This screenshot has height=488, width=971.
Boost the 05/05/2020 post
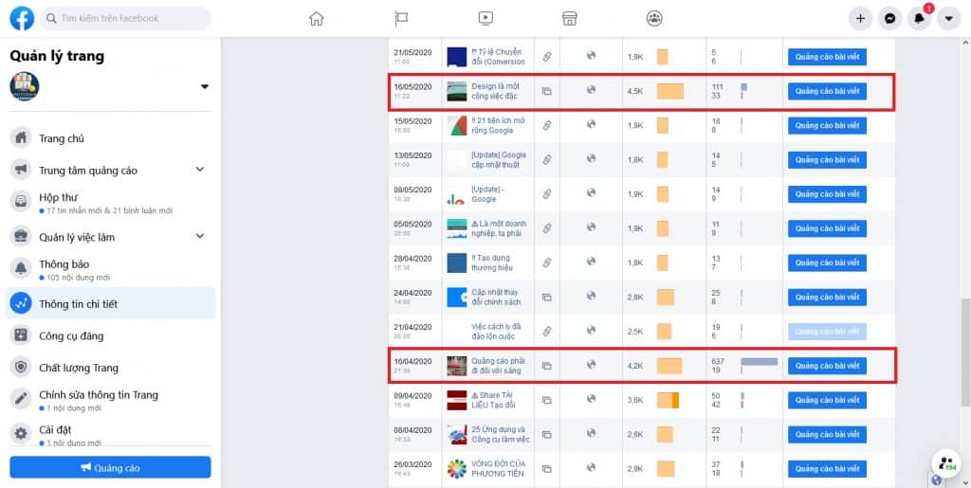coord(827,228)
